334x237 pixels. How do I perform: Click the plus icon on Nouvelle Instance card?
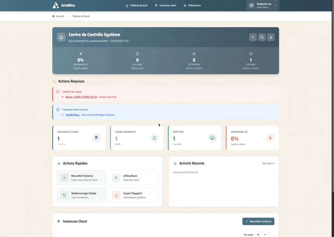pyautogui.click(x=64, y=178)
